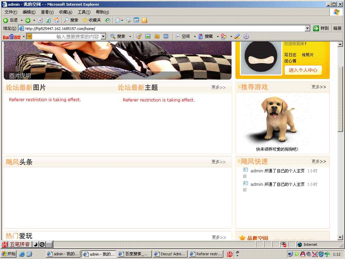Click the 传照片 link

[308, 55]
